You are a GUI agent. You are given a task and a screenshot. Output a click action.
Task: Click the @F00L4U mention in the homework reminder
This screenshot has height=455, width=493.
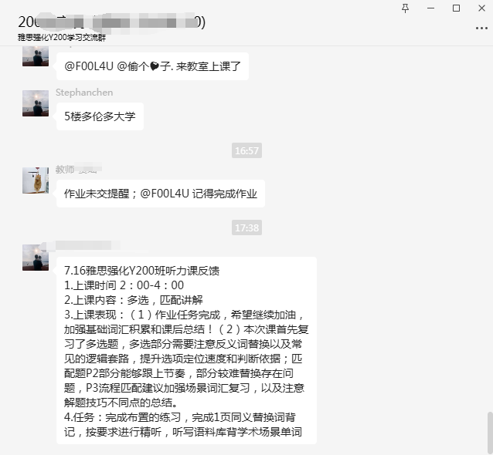[x=165, y=194]
